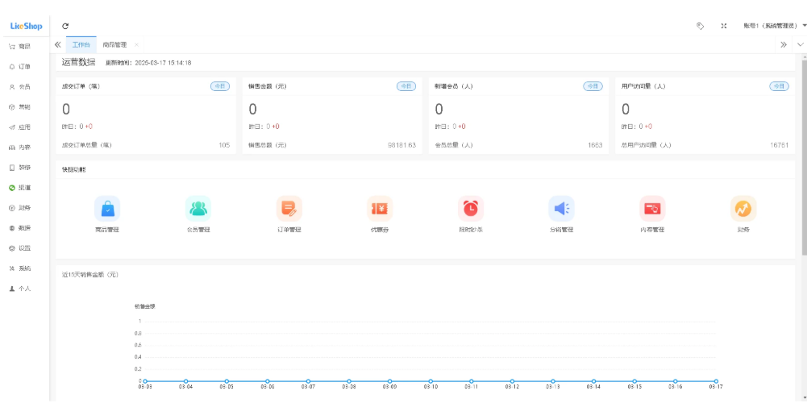Click the 近15天销售金额 chart title
Viewport: 807px width, 403px height.
90,275
